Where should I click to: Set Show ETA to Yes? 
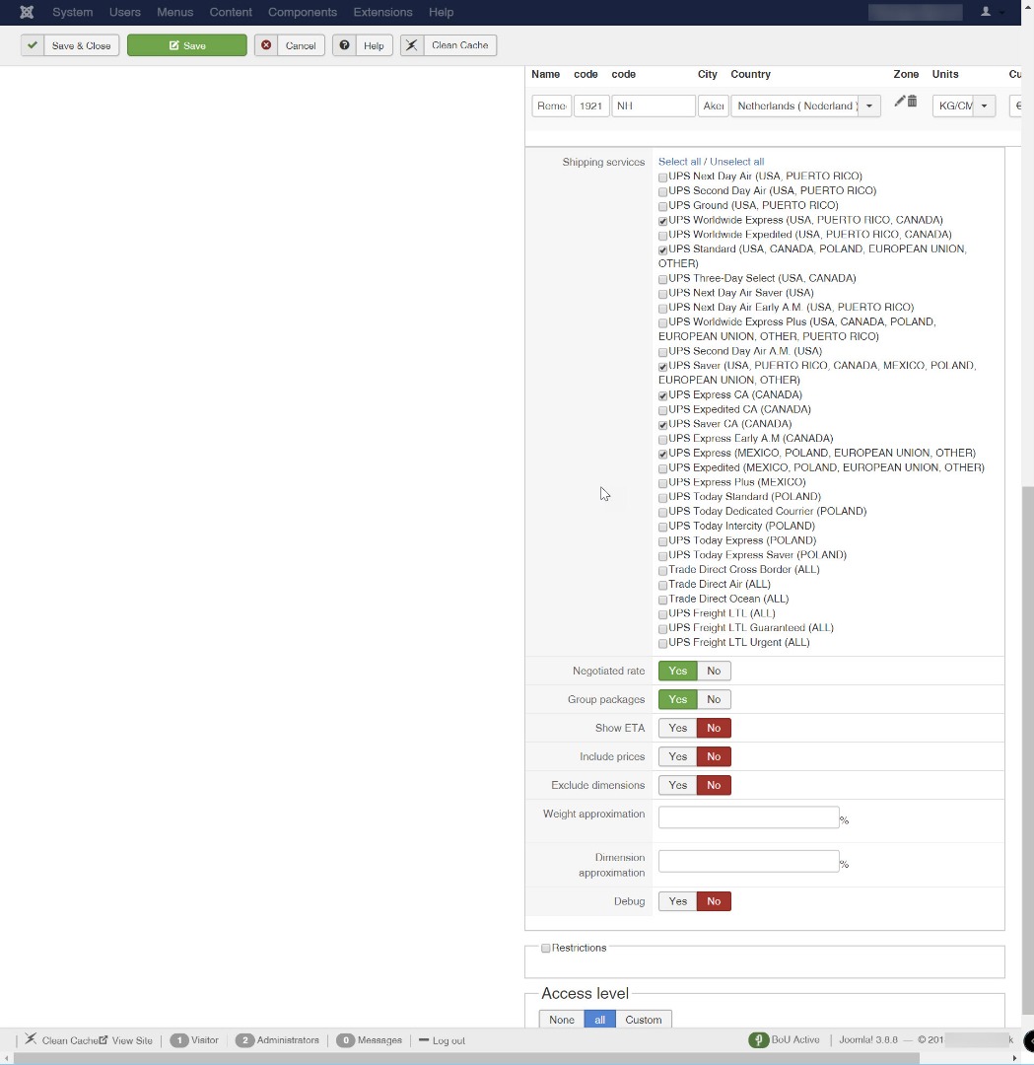point(677,728)
